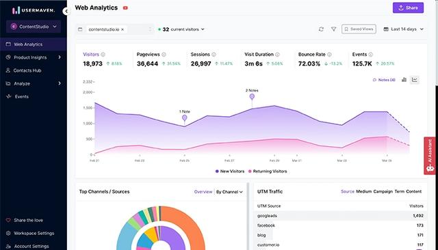
Task: Select the Bounce Rate metric
Action: tap(320, 59)
